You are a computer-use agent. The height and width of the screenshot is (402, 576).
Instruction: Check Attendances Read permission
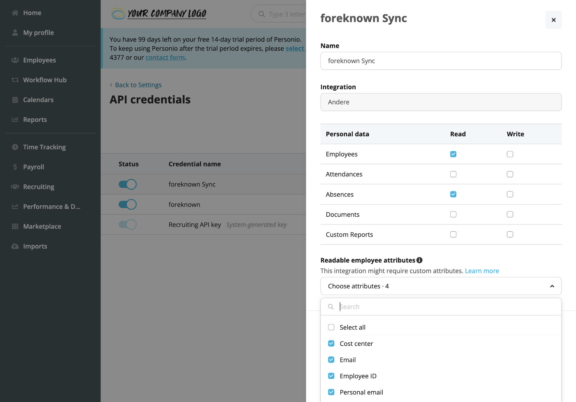tap(453, 174)
